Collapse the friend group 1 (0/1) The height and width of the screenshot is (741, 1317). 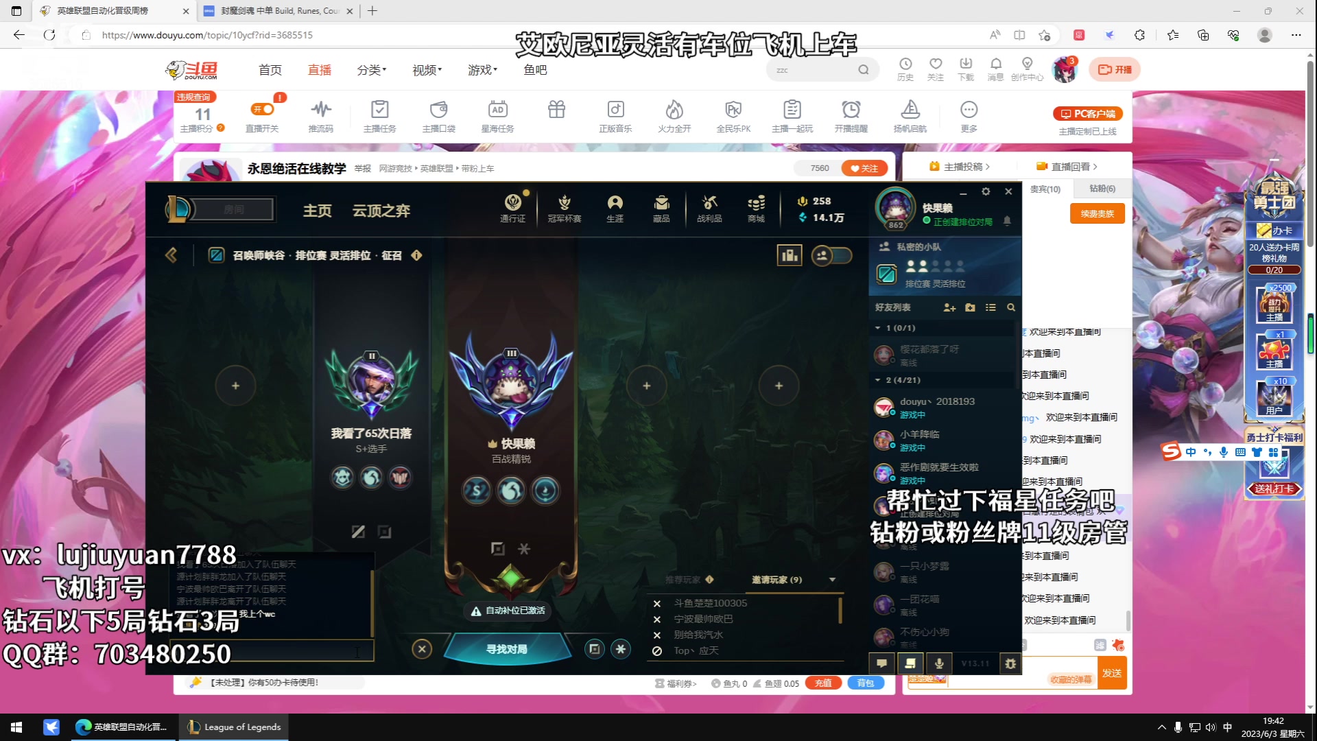pyautogui.click(x=877, y=328)
